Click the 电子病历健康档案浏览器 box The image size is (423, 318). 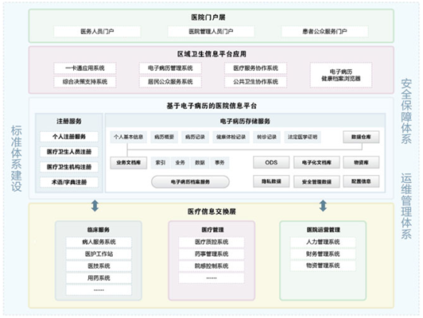coord(341,75)
